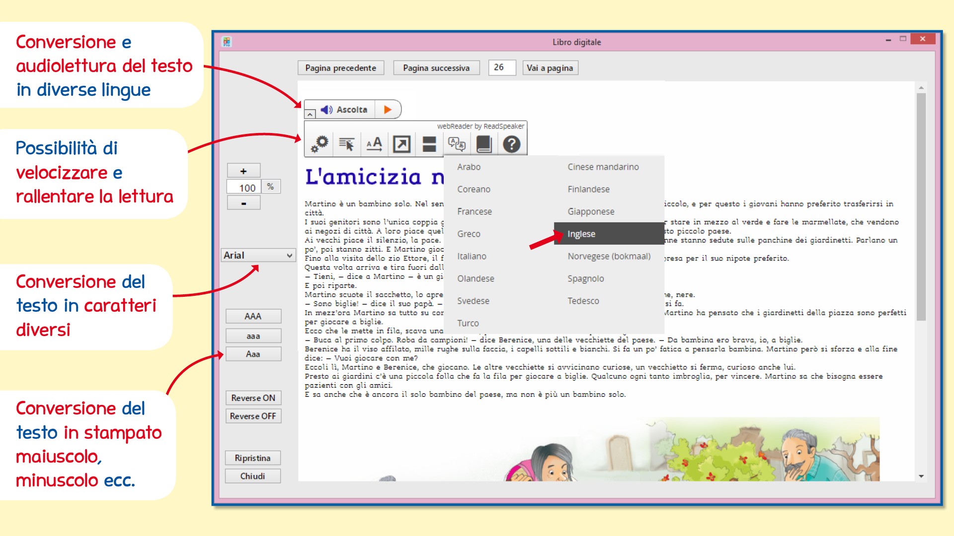Go to Pagina precedente
The image size is (954, 536).
tap(341, 68)
